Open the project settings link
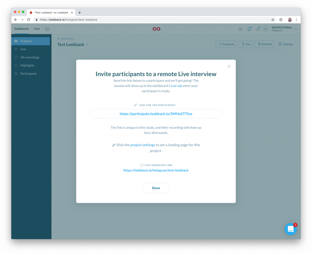 [x=143, y=145]
